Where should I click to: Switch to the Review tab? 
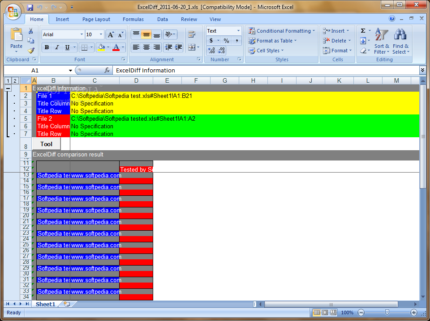pyautogui.click(x=189, y=19)
